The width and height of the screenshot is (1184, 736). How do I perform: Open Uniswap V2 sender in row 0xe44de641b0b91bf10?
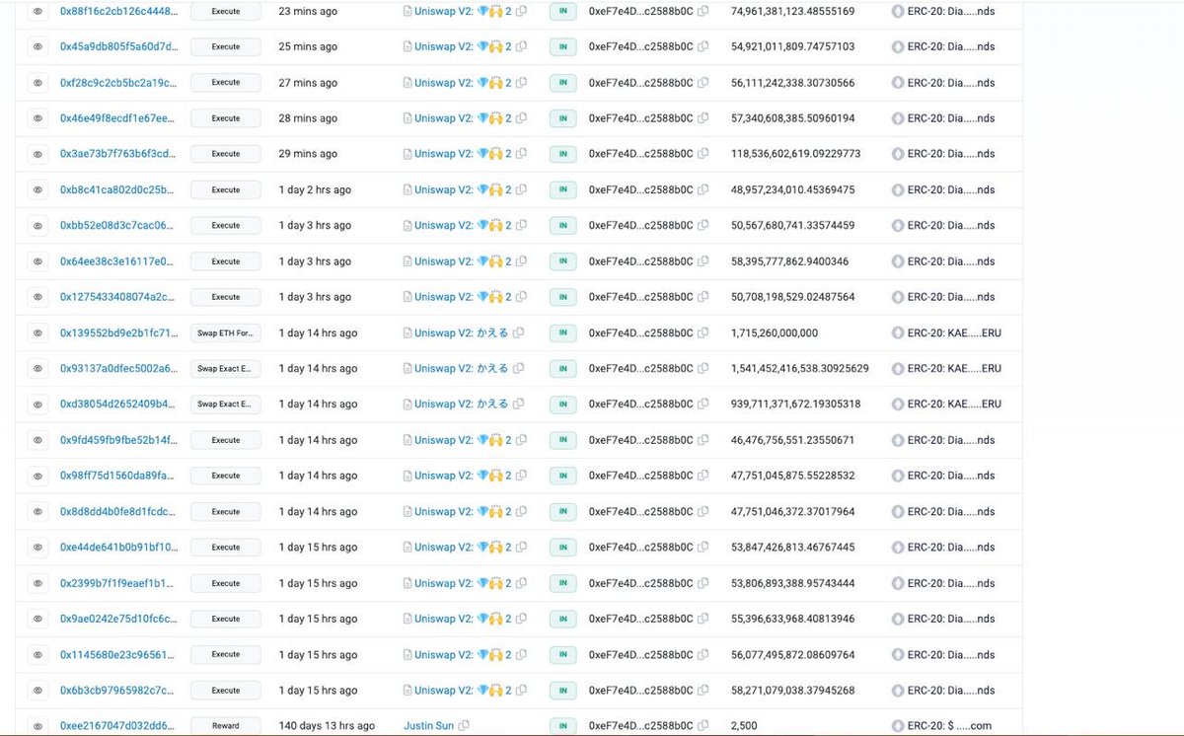coord(463,547)
